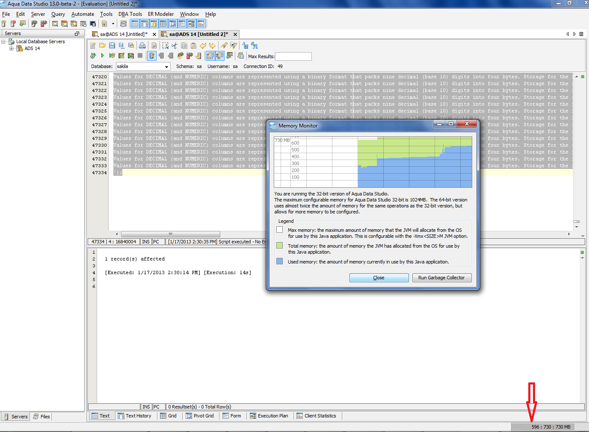Open the Query menu
The height and width of the screenshot is (432, 589).
coord(58,14)
